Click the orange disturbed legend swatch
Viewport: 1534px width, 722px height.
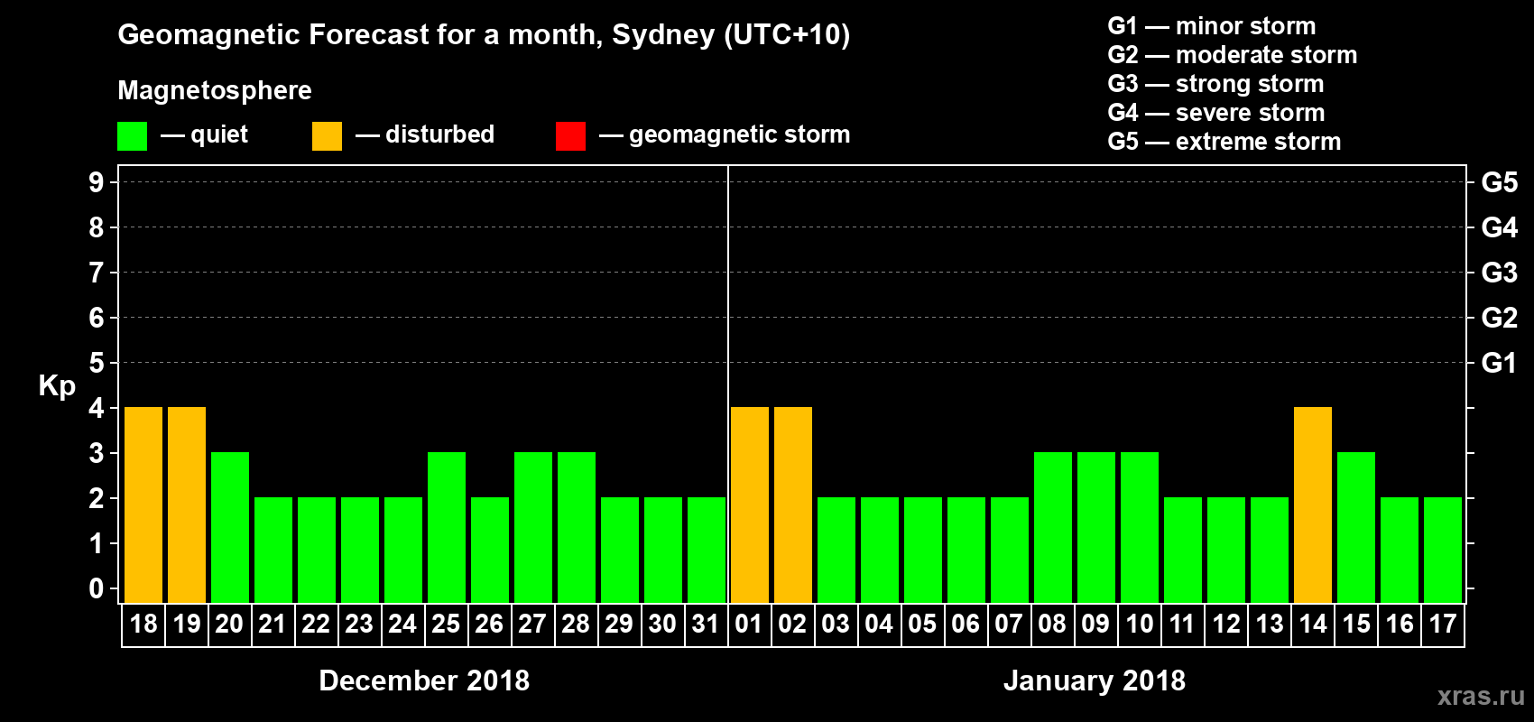coord(327,136)
